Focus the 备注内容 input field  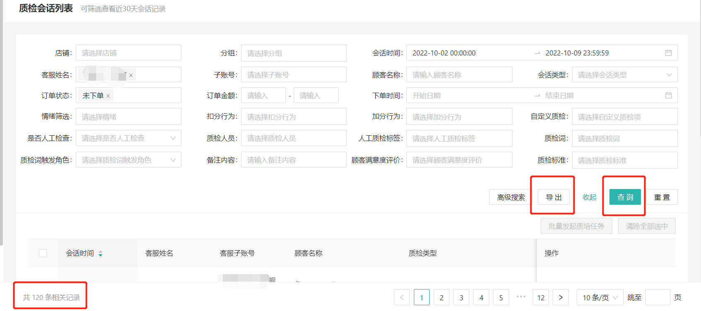(x=294, y=160)
